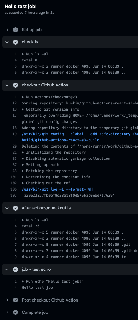This screenshot has width=138, height=320.
Task: Expand 'Checking out the ref' log group
Action: click(x=46, y=183)
